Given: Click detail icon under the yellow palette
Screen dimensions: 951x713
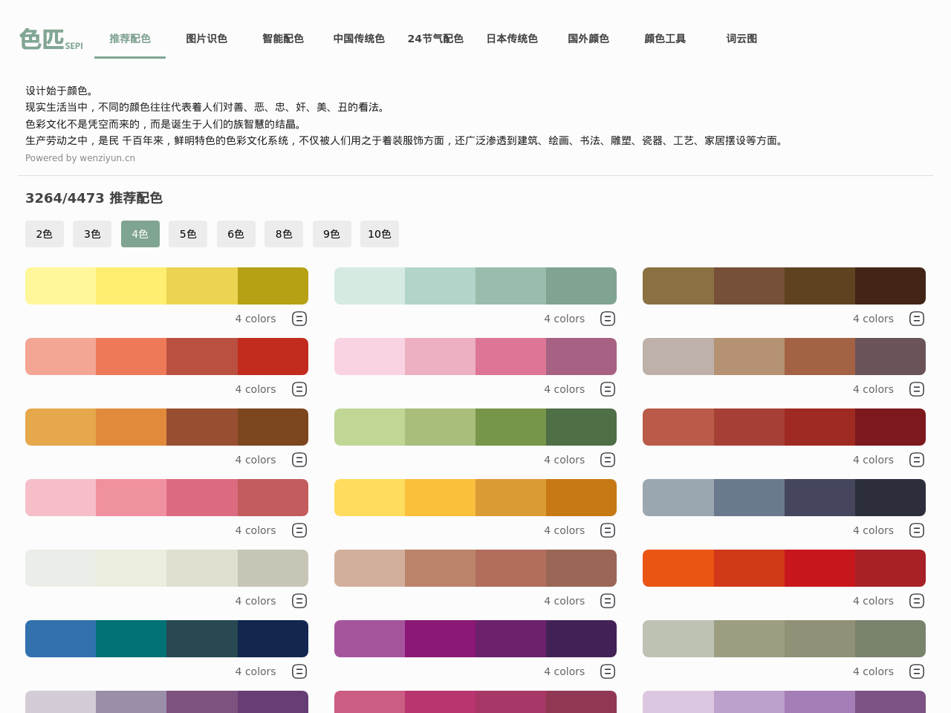Looking at the screenshot, I should (299, 319).
